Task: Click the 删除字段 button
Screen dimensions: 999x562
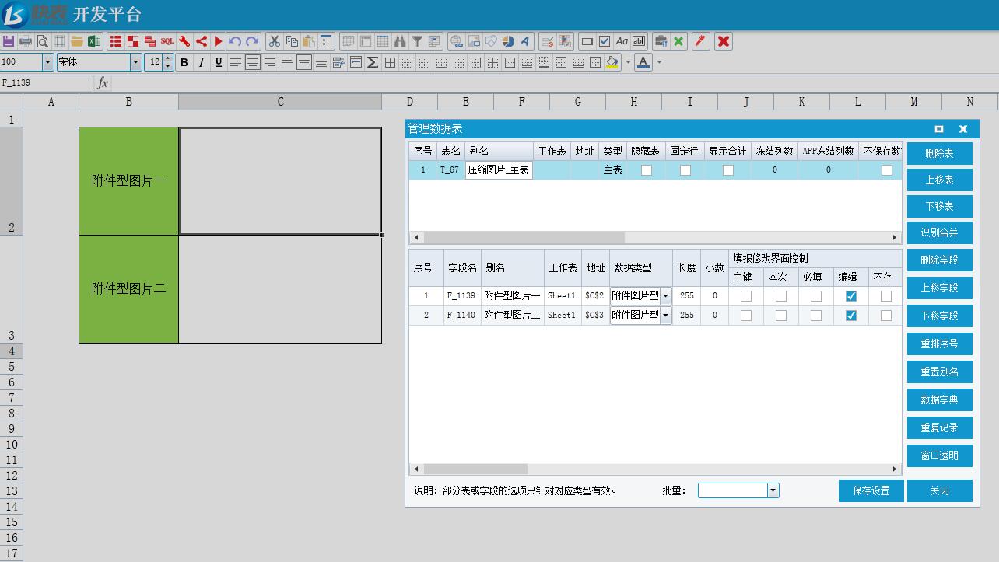Action: [x=939, y=260]
